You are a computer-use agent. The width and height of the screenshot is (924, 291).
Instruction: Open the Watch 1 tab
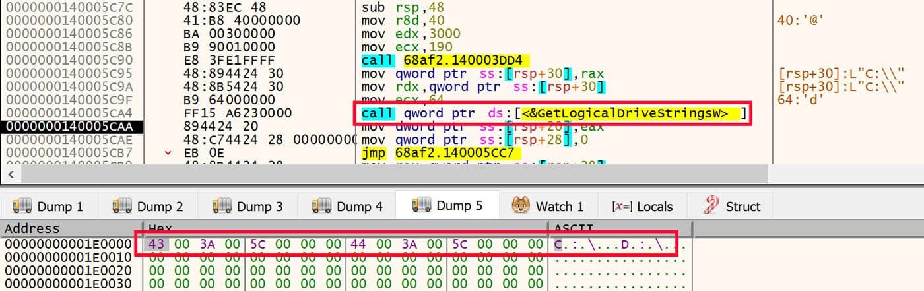[548, 207]
